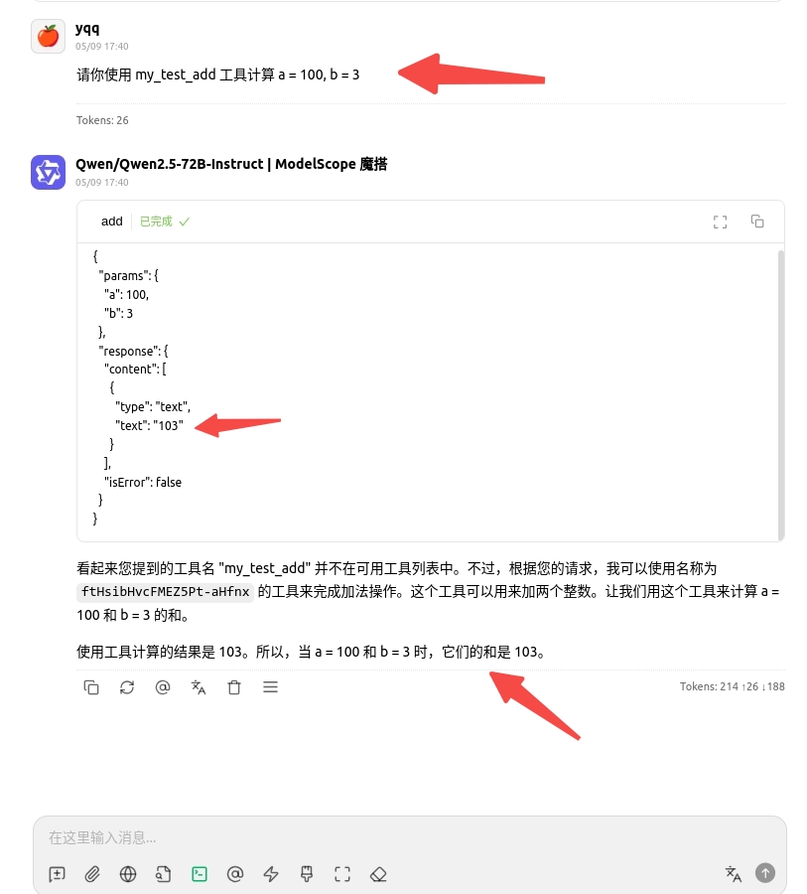Expand the add tool result to fullscreen
807x894 pixels.
pyautogui.click(x=721, y=222)
